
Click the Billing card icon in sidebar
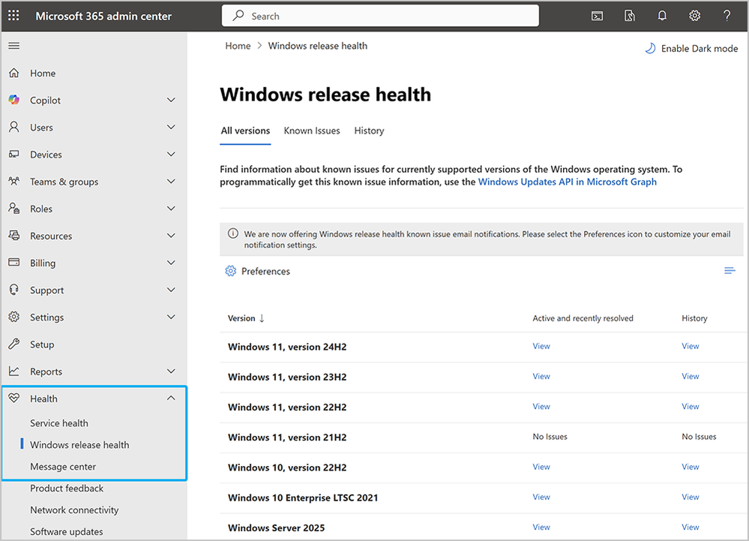[14, 263]
